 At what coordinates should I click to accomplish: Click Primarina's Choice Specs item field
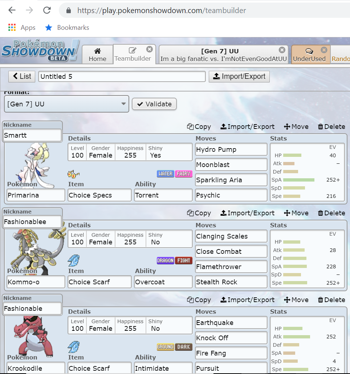[x=99, y=195]
